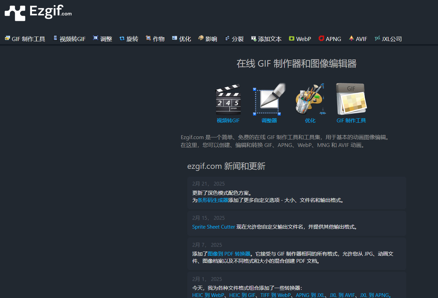The height and width of the screenshot is (298, 438).
Task: Click the large GIF maker icon with yellow squares
Action: pyautogui.click(x=351, y=99)
